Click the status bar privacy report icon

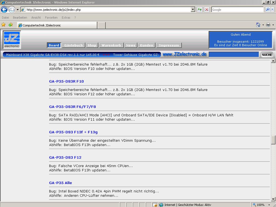click(155, 205)
